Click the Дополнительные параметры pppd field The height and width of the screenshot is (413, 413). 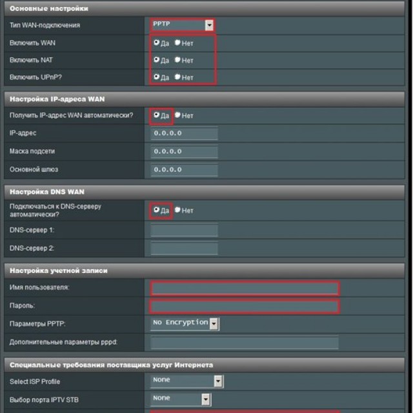245,343
